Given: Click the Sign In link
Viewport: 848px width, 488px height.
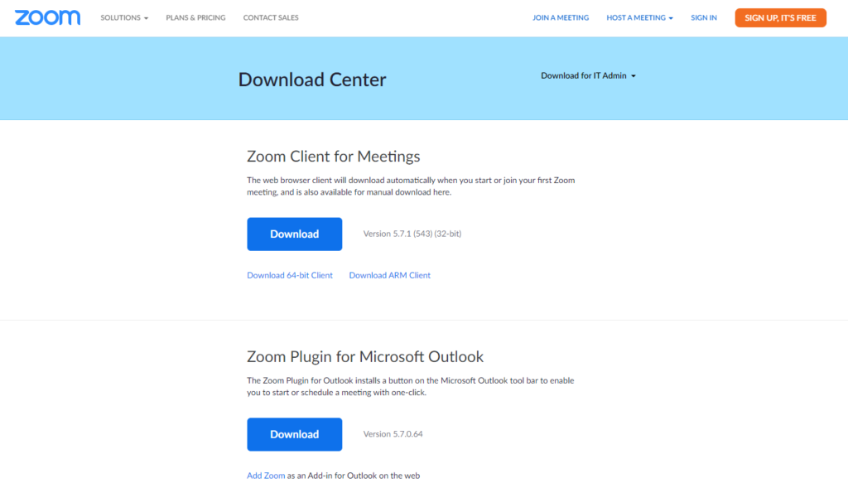Looking at the screenshot, I should click(704, 17).
